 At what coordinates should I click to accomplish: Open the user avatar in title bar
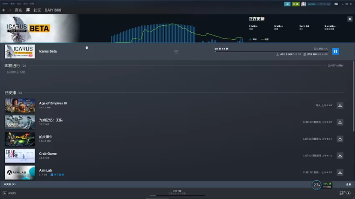304,4
